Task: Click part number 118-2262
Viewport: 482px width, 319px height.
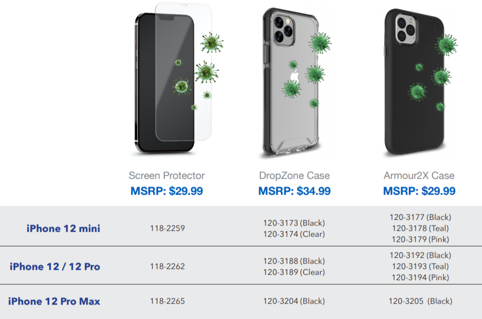Action: coord(167,266)
